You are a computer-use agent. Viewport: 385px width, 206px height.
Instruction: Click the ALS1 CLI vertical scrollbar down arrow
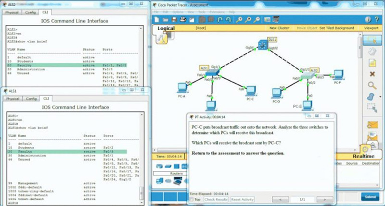[x=141, y=203]
